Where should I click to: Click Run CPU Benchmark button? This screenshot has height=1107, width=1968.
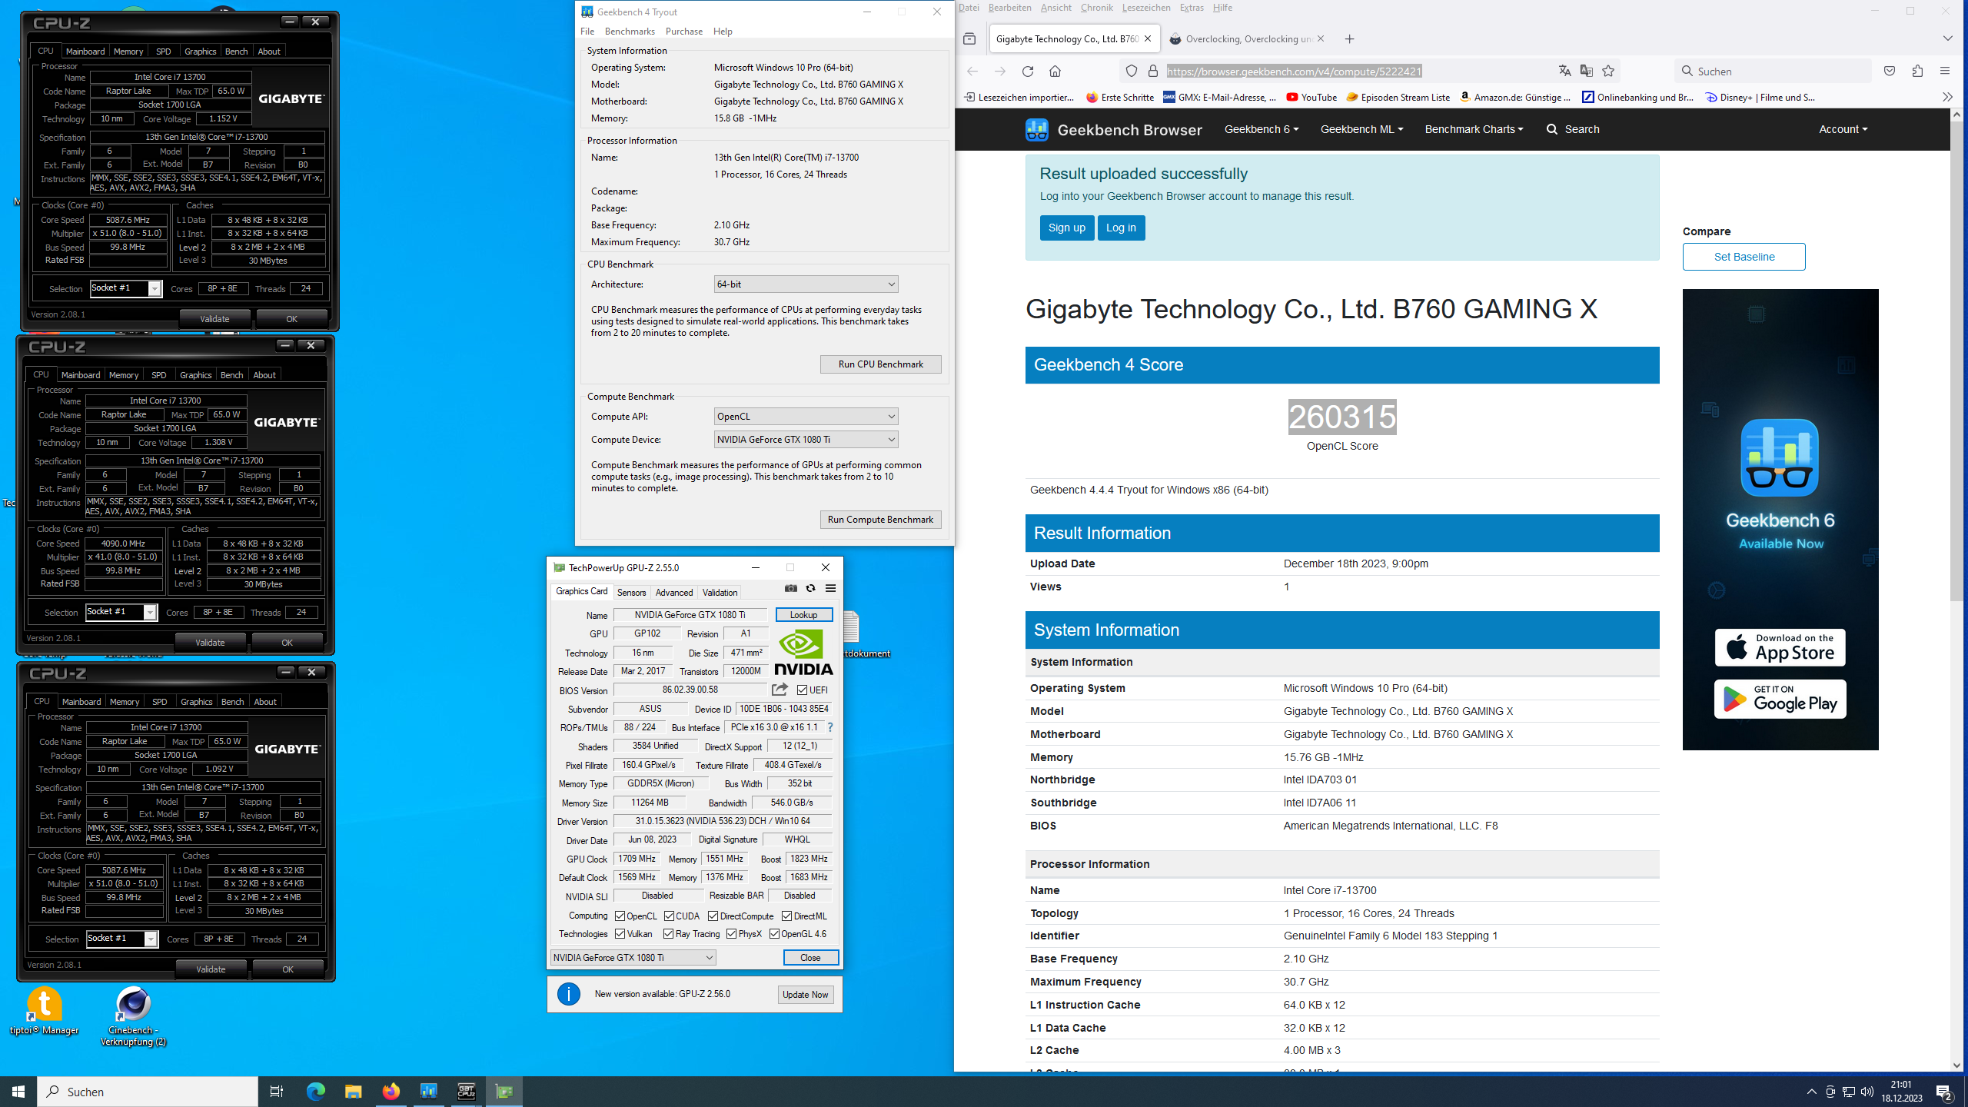[880, 364]
